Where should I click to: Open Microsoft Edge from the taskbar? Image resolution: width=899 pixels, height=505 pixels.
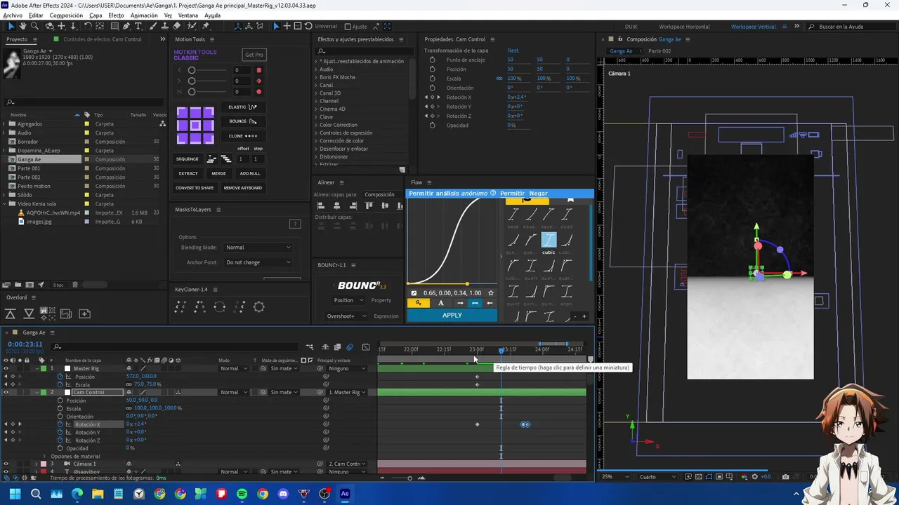pos(77,494)
